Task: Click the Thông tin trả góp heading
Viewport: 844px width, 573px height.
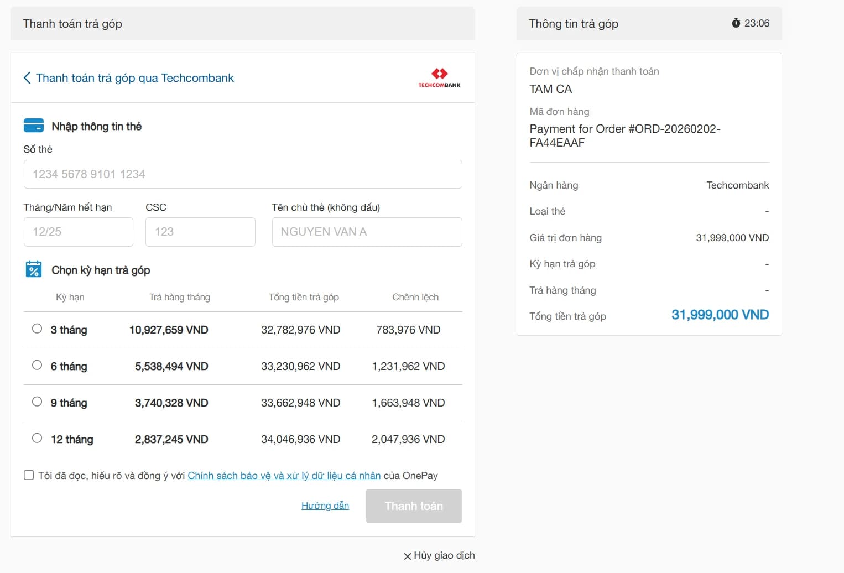Action: pos(574,24)
